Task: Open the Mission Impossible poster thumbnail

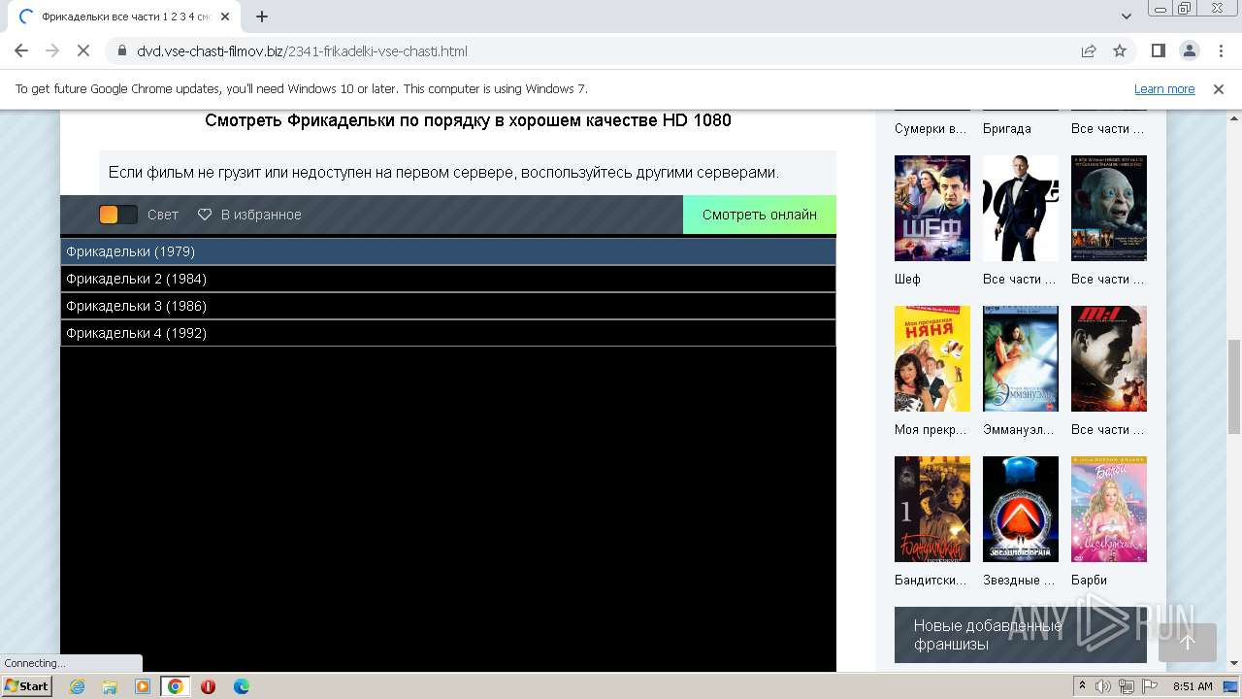Action: [1109, 358]
